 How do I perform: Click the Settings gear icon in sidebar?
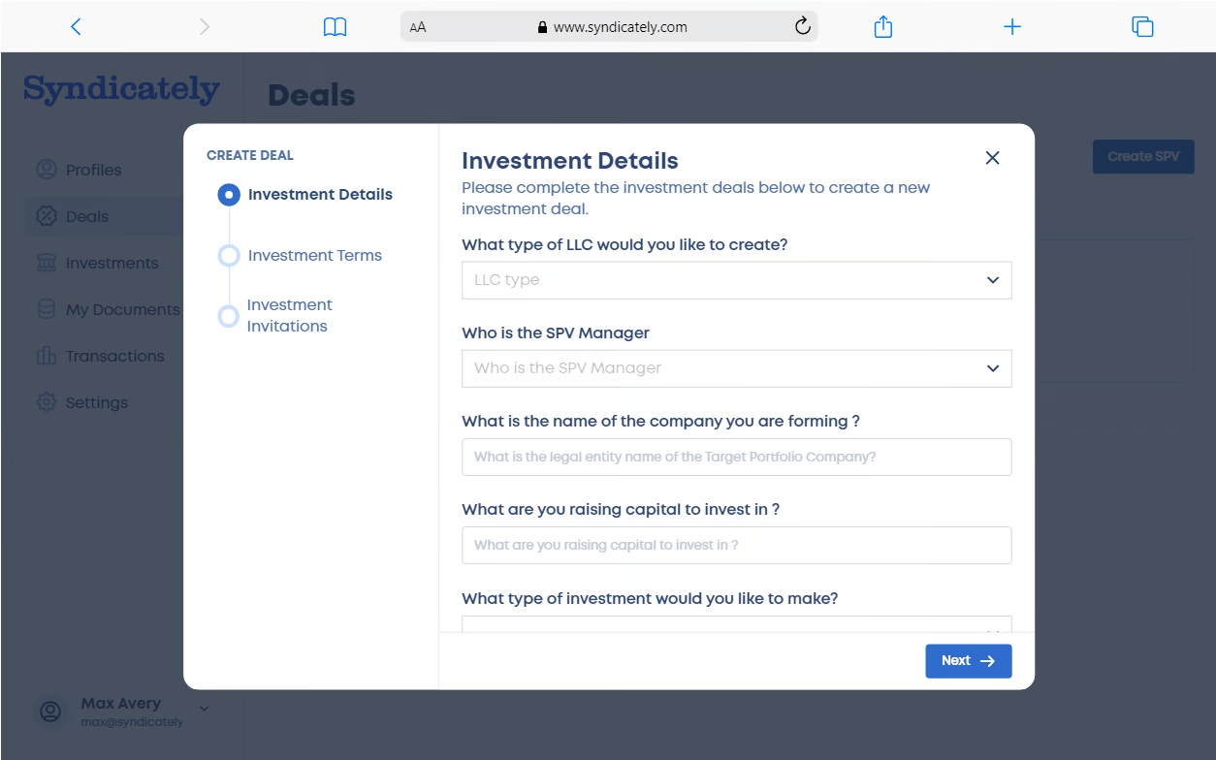pos(47,402)
